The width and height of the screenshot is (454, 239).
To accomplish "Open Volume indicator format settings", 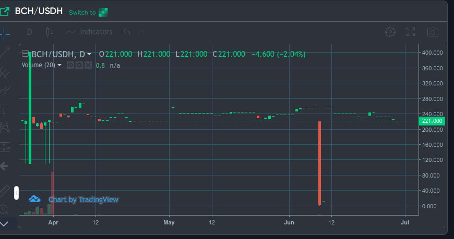I will [x=79, y=65].
